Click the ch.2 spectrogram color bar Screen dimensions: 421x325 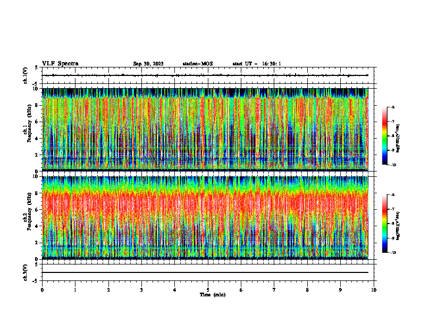pyautogui.click(x=384, y=224)
